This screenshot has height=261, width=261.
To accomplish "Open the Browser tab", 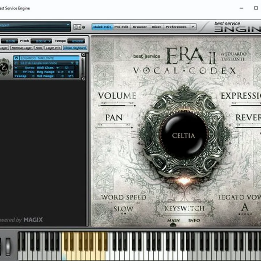I will 140,27.
